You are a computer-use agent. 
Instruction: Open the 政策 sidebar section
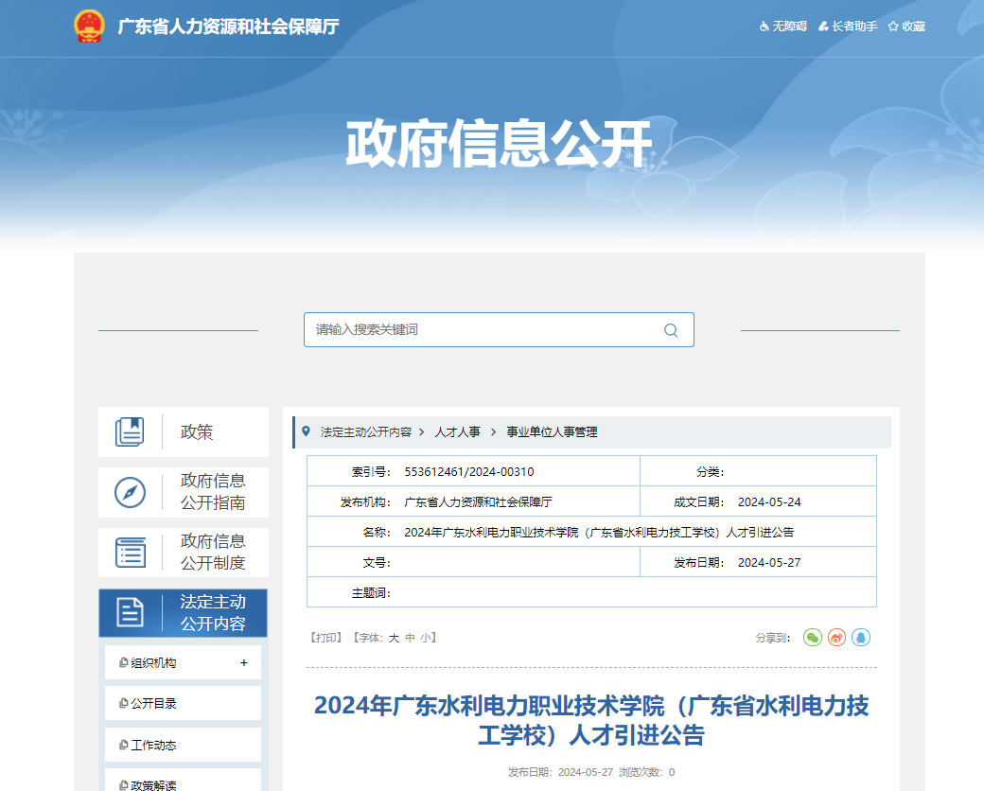[184, 432]
